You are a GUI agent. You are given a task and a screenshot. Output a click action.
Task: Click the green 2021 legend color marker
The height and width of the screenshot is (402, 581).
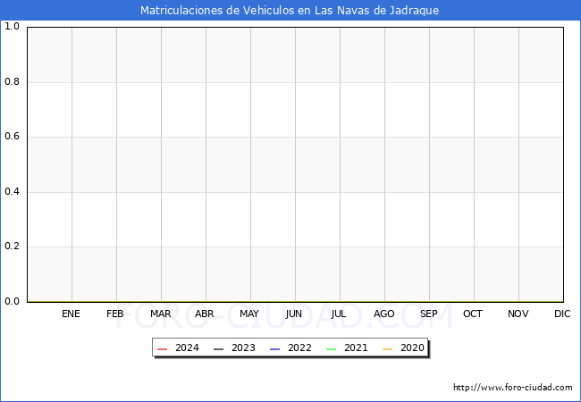(x=332, y=349)
